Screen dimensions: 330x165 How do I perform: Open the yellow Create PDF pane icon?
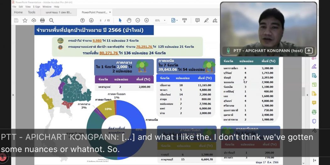pyautogui.click(x=314, y=94)
